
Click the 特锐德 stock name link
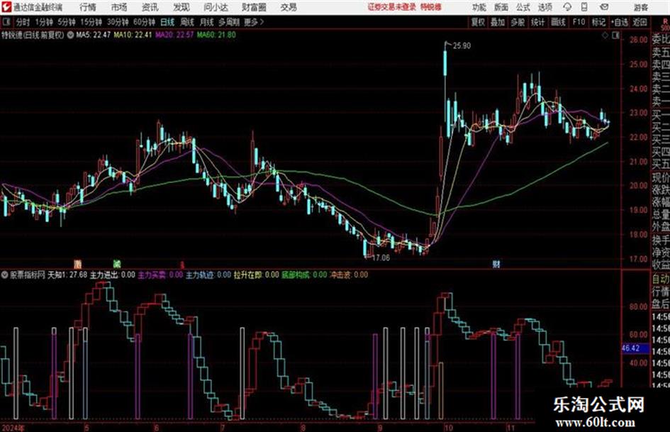click(x=431, y=7)
